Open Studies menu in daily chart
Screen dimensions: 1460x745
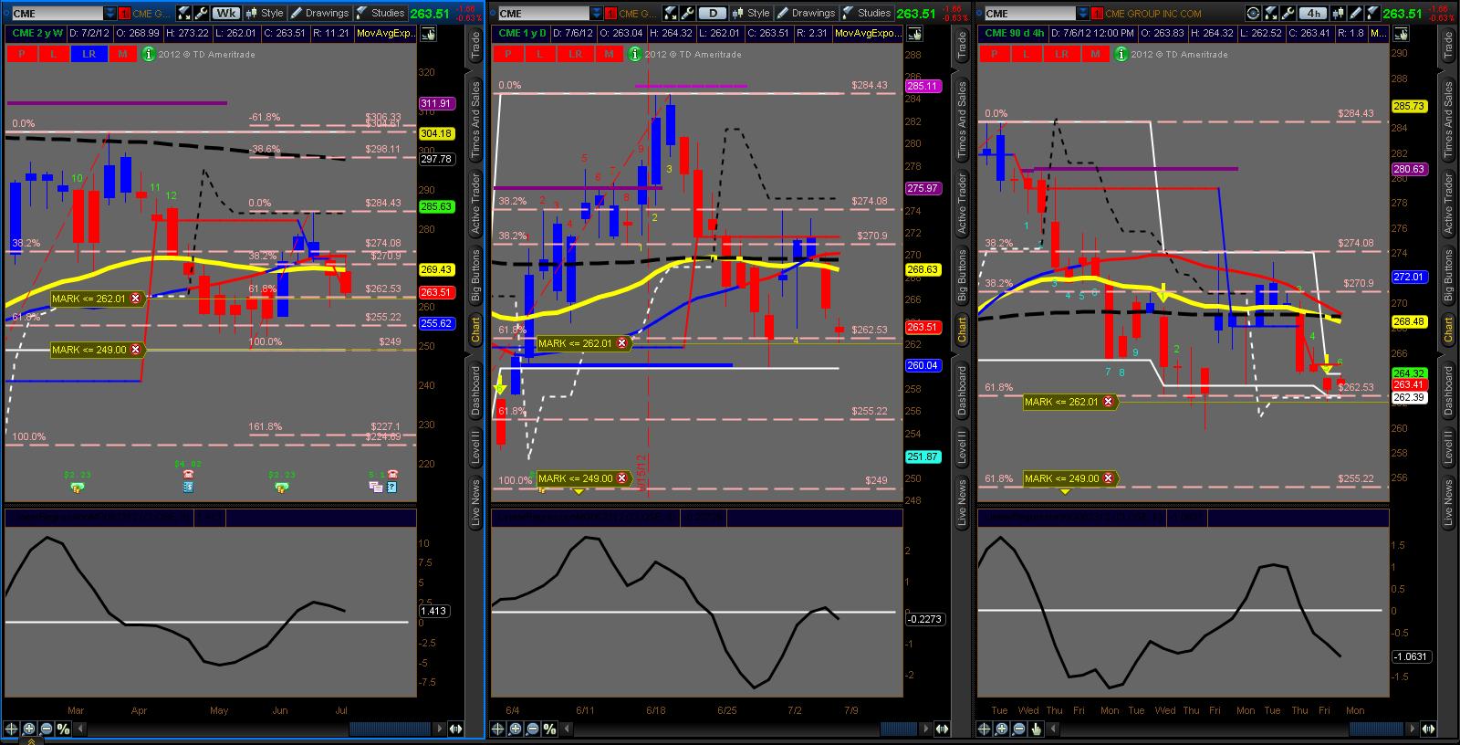[x=866, y=13]
